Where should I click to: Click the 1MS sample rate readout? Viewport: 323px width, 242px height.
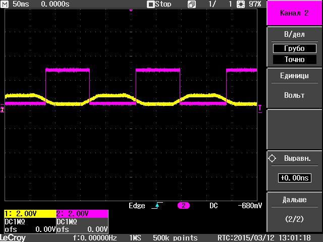(x=135, y=238)
